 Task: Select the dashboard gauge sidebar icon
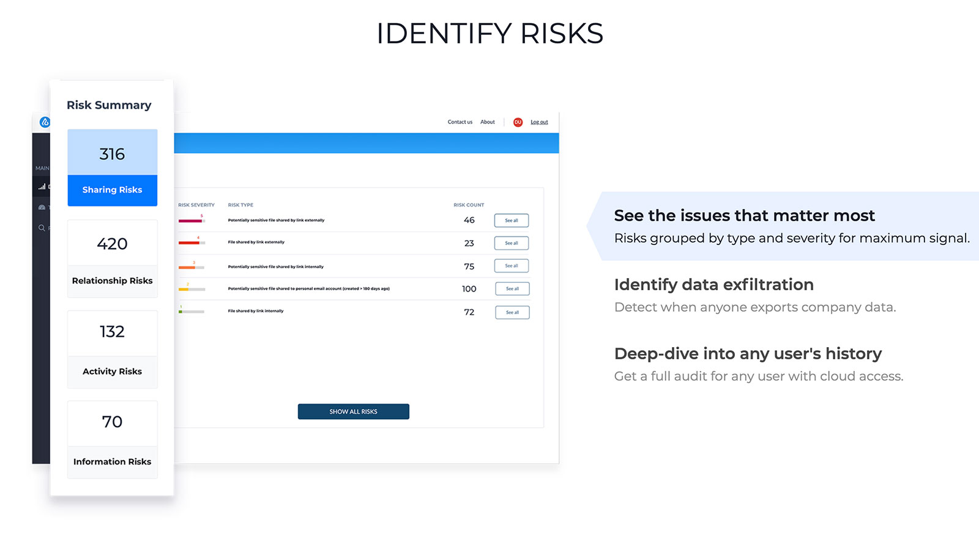point(42,207)
